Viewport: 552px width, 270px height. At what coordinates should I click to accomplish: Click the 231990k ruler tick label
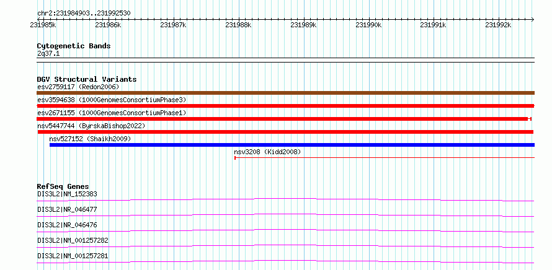(368, 25)
